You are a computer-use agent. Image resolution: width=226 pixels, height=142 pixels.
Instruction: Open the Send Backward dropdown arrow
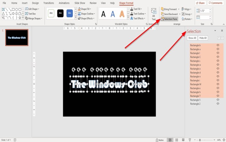pyautogui.click(x=180, y=14)
